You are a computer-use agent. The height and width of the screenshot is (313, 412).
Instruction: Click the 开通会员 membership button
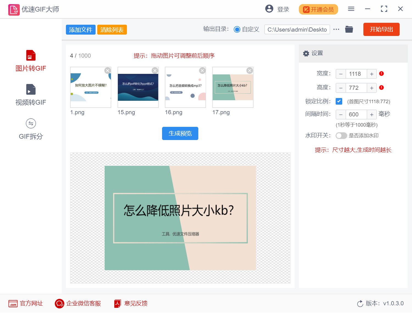(x=318, y=9)
